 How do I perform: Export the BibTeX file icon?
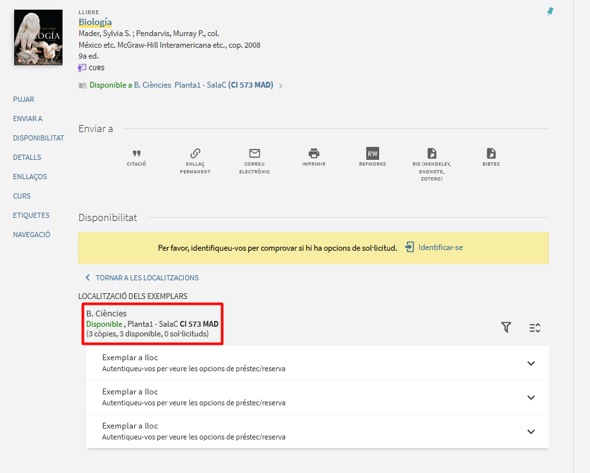pos(491,153)
